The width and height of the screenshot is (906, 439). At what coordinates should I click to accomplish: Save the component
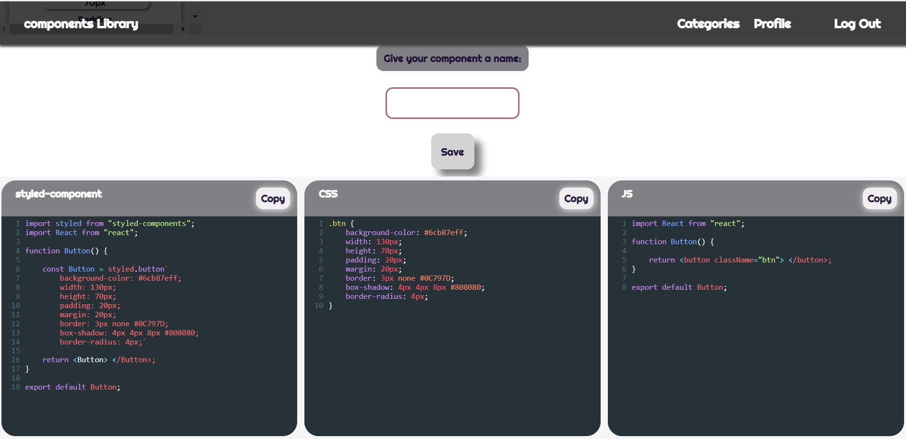point(452,152)
